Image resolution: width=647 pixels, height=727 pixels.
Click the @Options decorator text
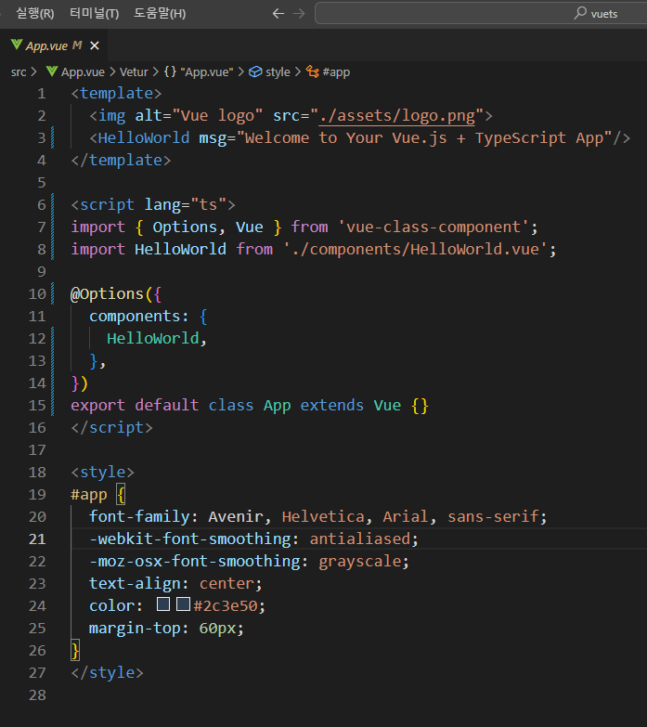[107, 294]
